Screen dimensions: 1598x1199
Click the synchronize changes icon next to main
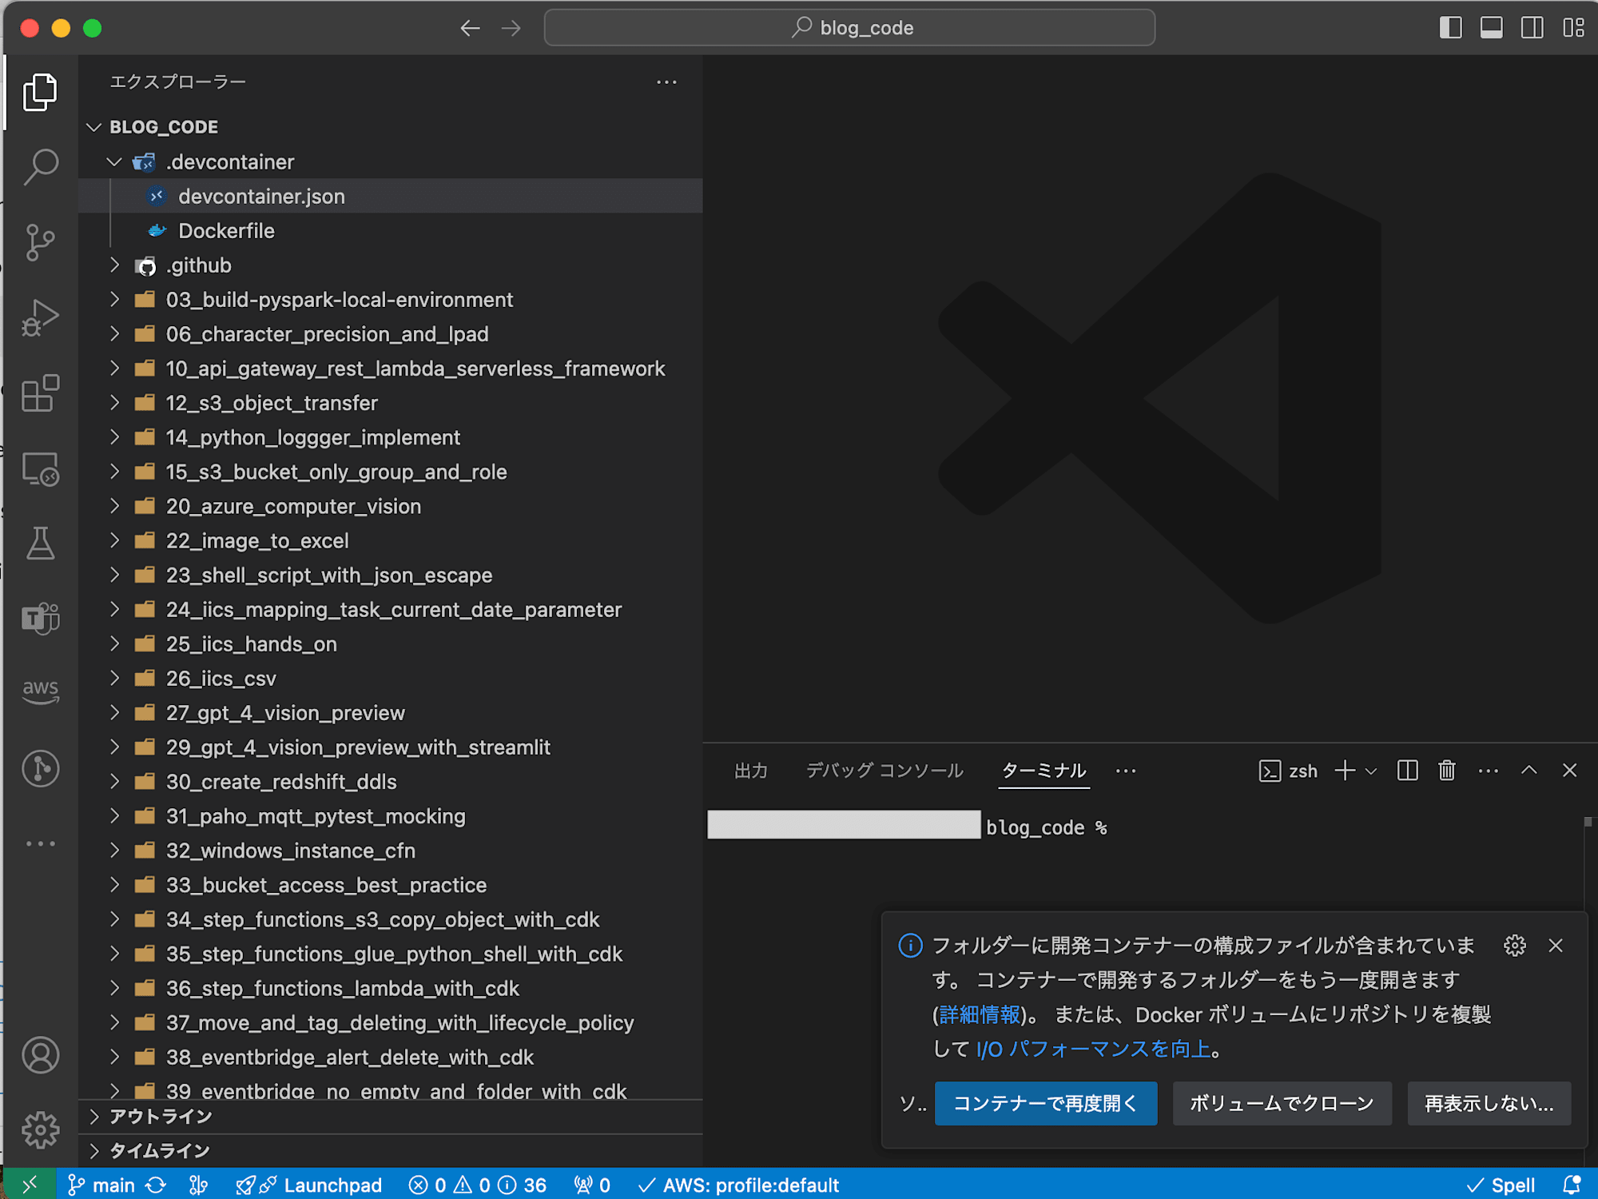[156, 1185]
